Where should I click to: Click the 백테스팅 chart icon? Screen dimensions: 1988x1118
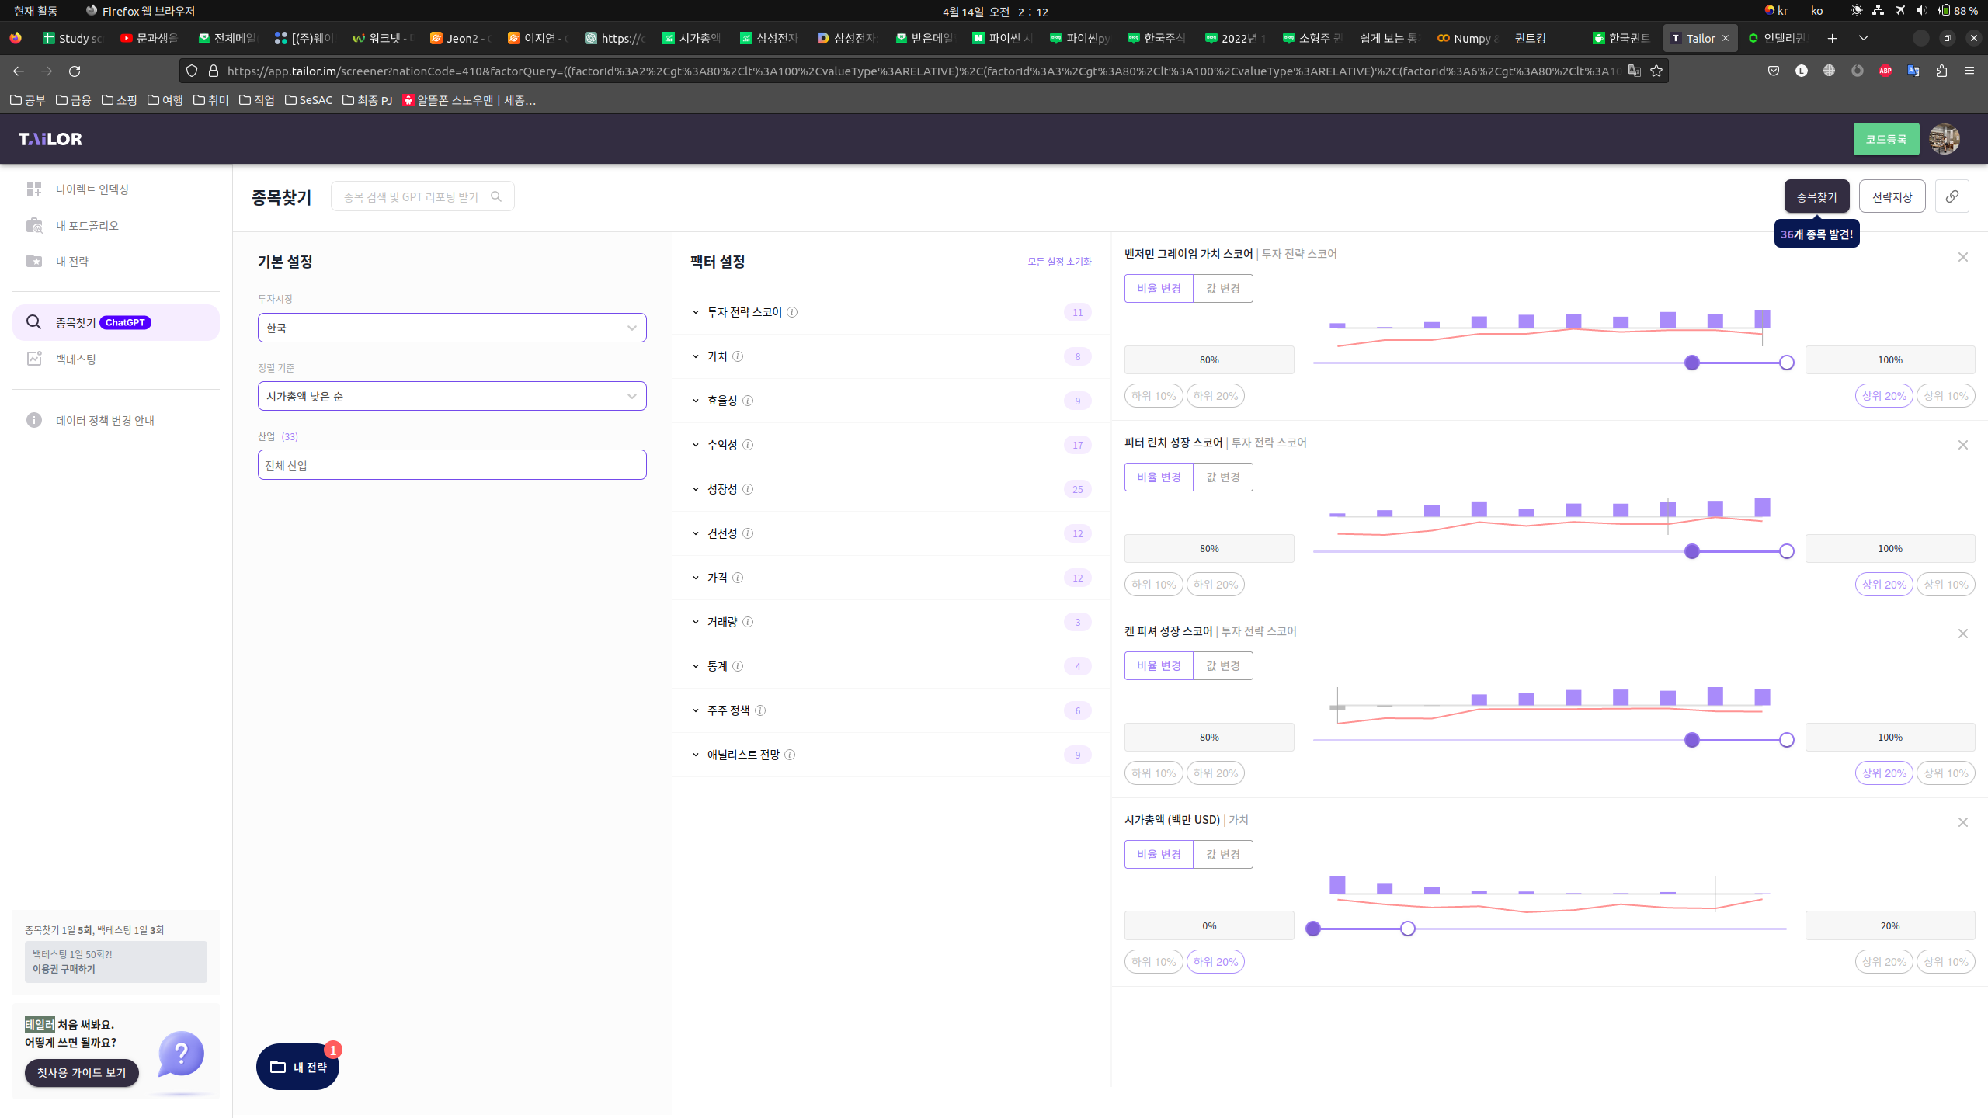pos(34,359)
